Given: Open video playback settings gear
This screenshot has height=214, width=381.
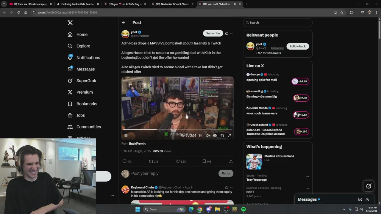Looking at the screenshot, I should point(215,136).
